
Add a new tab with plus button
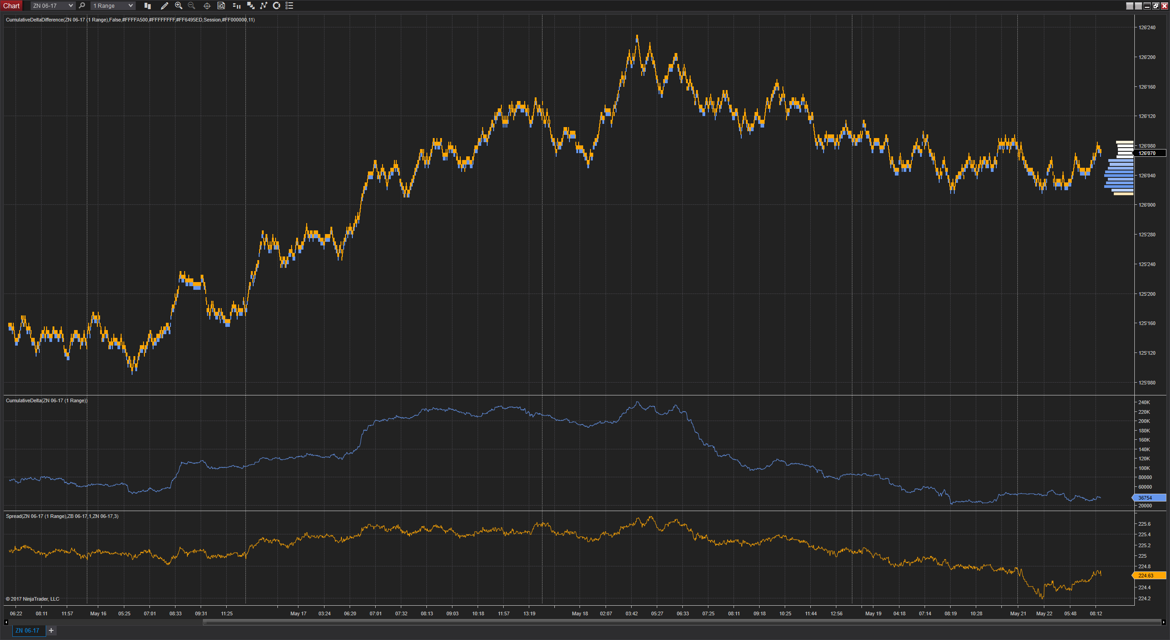tap(51, 631)
